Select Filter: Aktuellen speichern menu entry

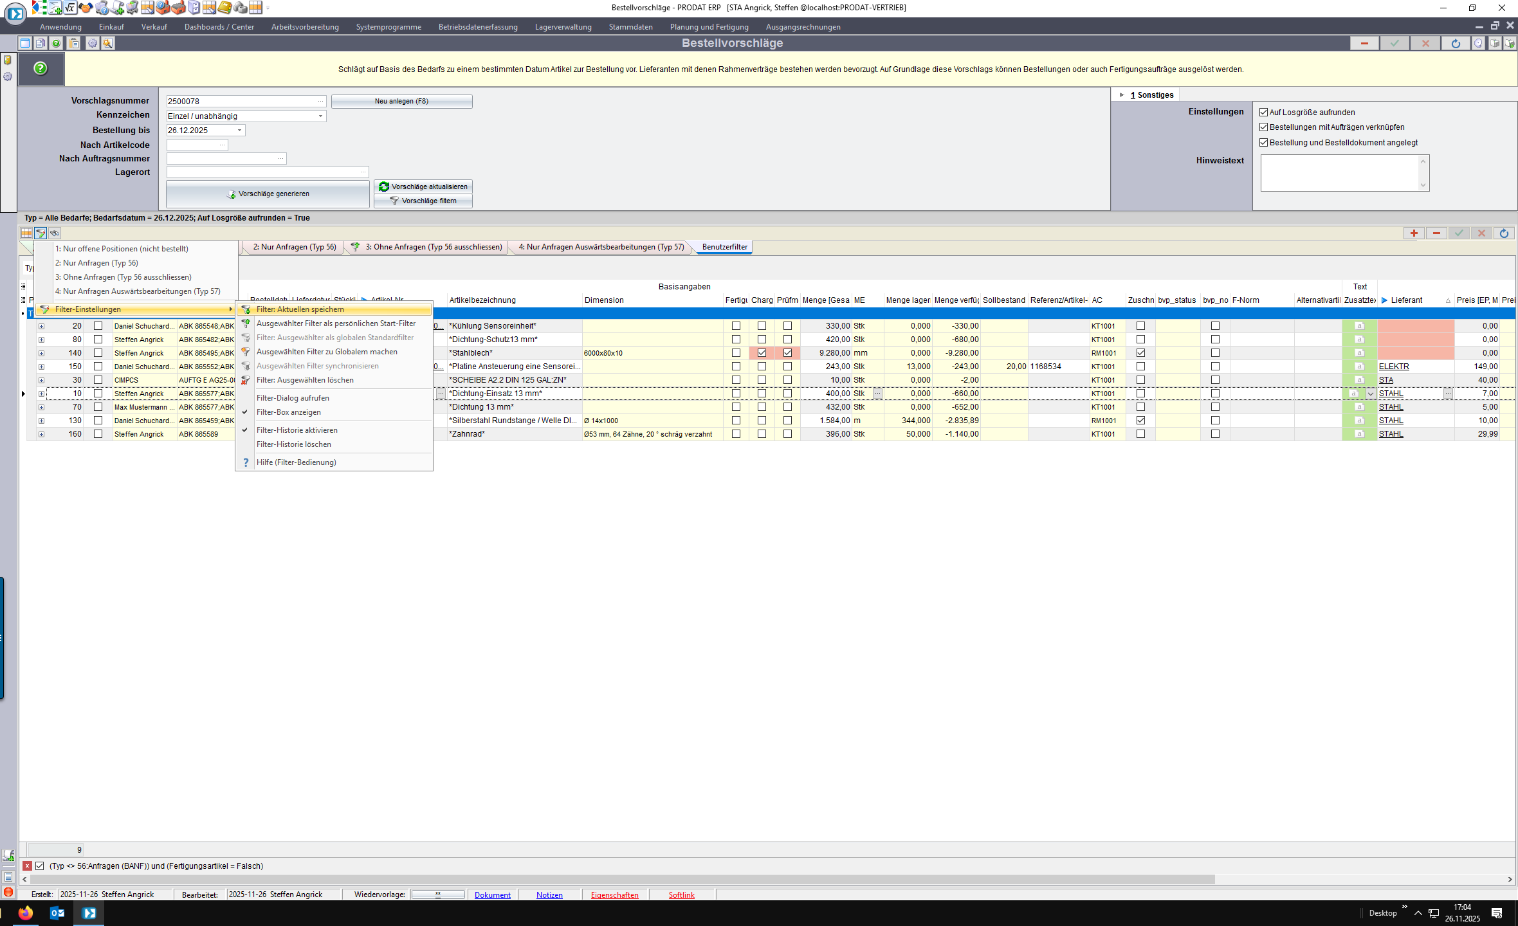pyautogui.click(x=300, y=309)
